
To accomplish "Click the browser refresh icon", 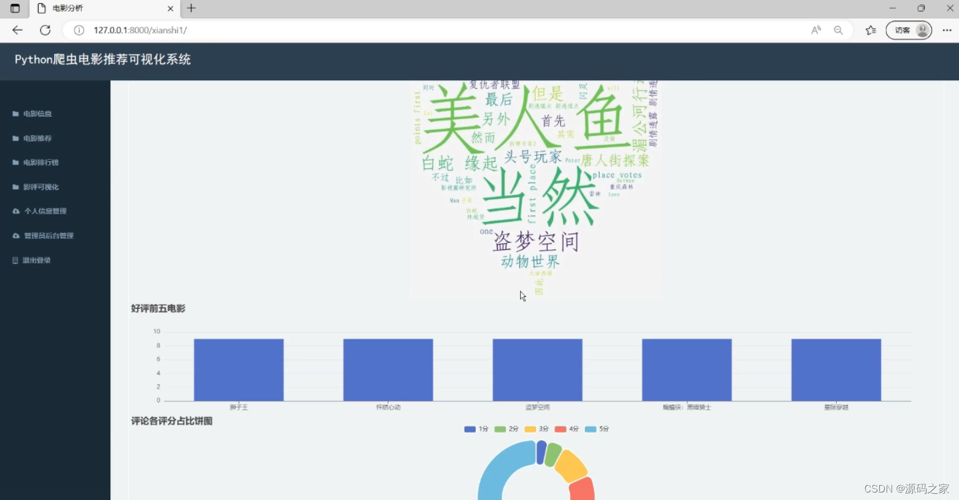I will point(44,30).
